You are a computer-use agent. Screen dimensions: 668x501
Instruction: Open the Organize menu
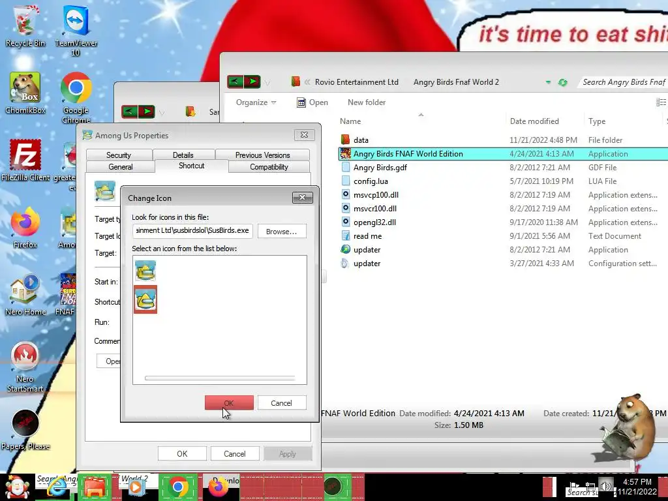point(256,102)
